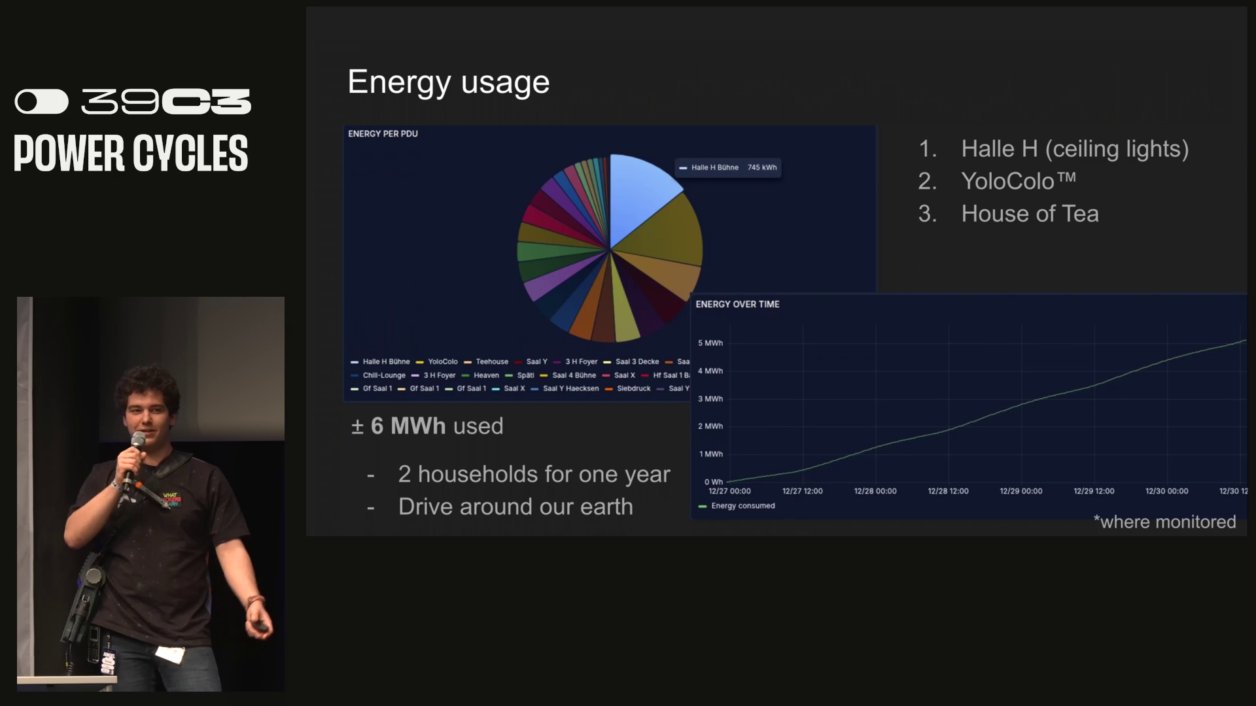The image size is (1256, 706).
Task: Open the ENERGY OVER TIME panel title
Action: point(737,305)
